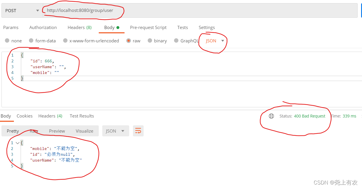Select the form-data radio option
362x188 pixels.
(42, 41)
